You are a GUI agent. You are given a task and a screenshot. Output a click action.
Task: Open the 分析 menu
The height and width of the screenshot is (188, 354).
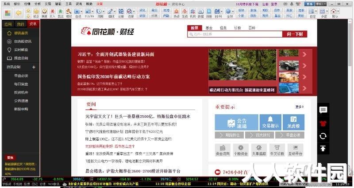(x=38, y=4)
